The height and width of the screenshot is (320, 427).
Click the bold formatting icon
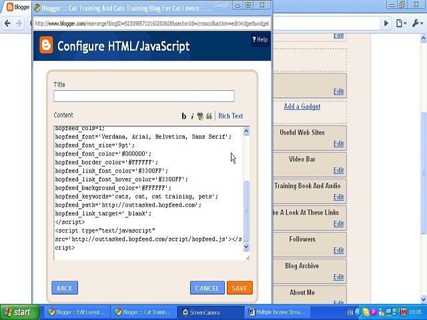click(x=184, y=116)
